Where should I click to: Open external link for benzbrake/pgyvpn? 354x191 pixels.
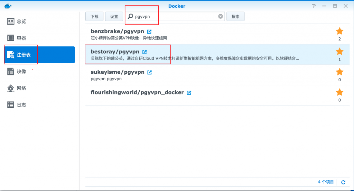point(149,31)
